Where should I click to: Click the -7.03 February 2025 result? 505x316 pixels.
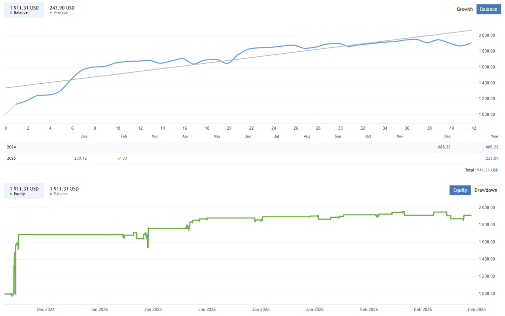pos(121,158)
